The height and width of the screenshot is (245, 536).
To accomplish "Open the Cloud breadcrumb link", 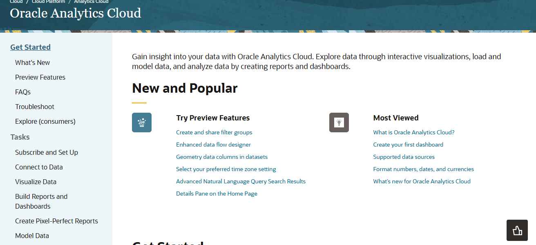I will coord(16,2).
